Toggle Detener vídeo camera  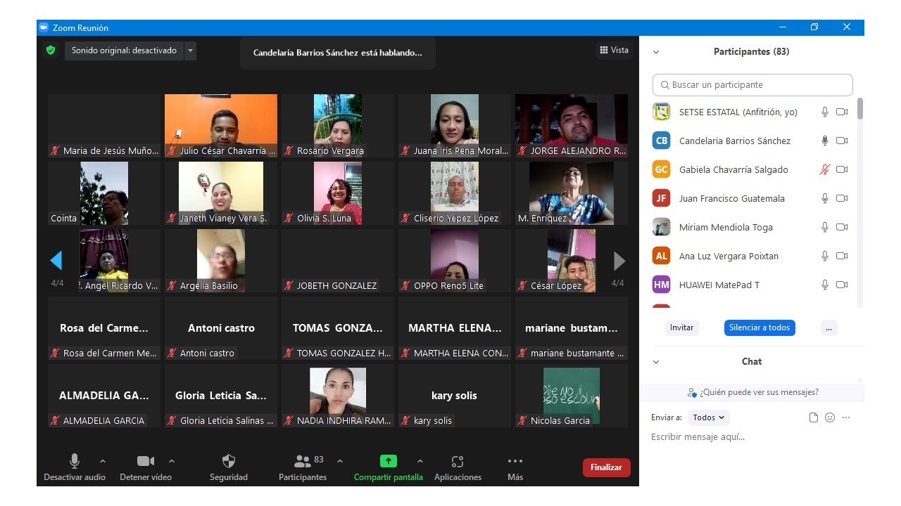tap(146, 461)
